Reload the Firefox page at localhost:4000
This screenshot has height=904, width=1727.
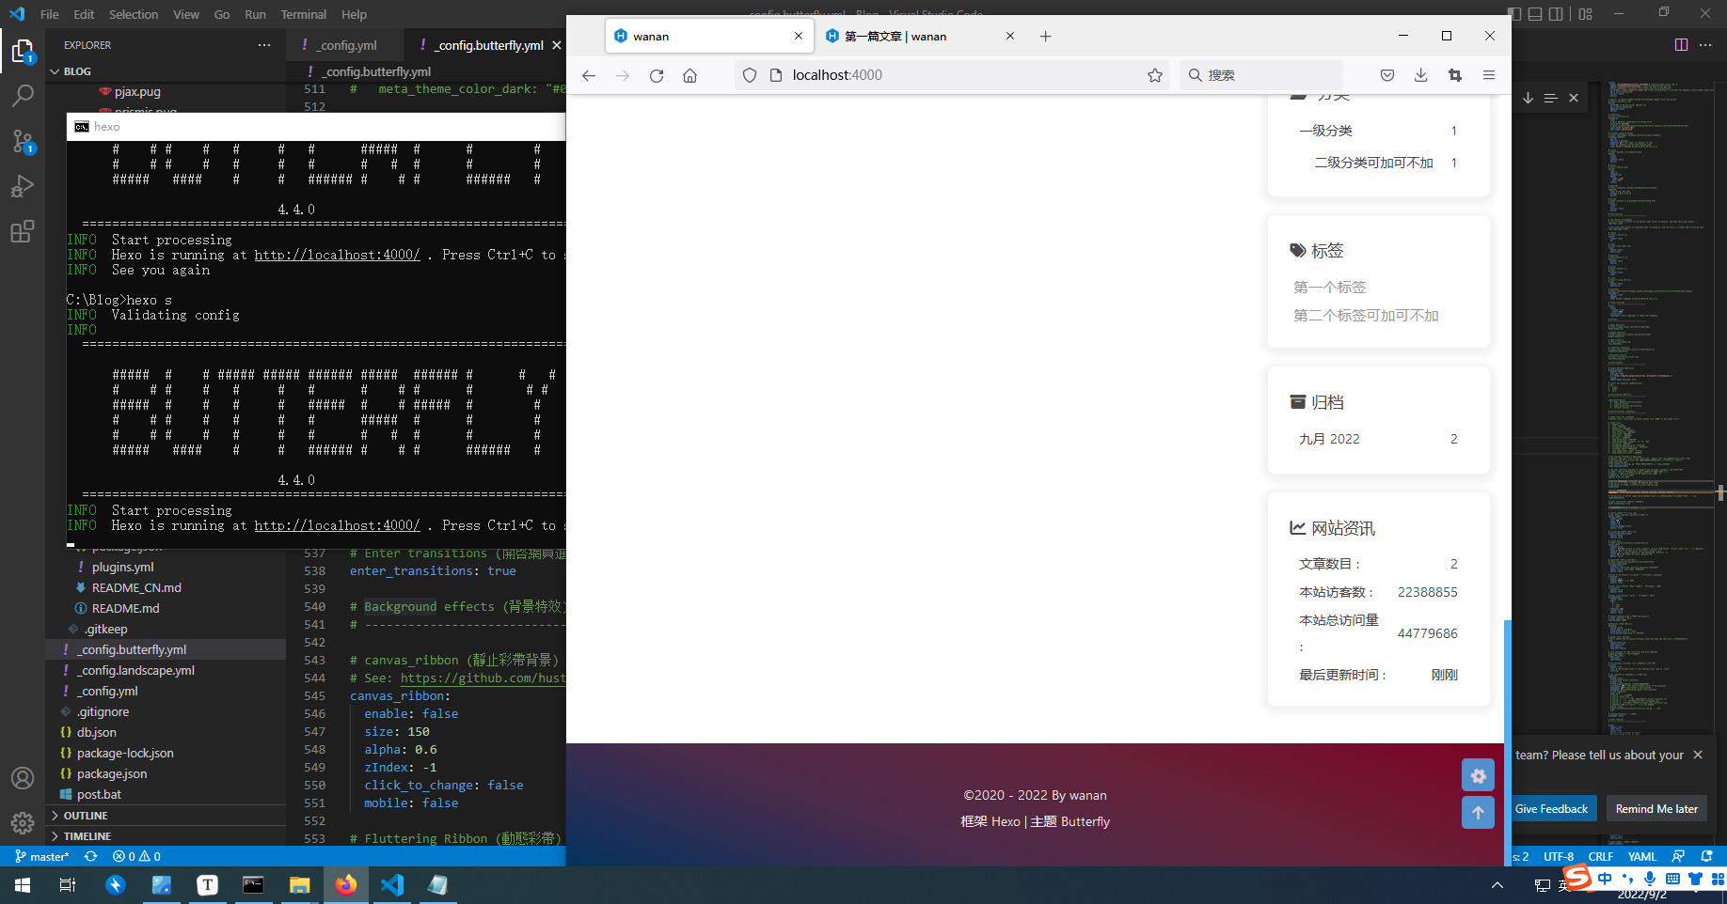(x=657, y=75)
